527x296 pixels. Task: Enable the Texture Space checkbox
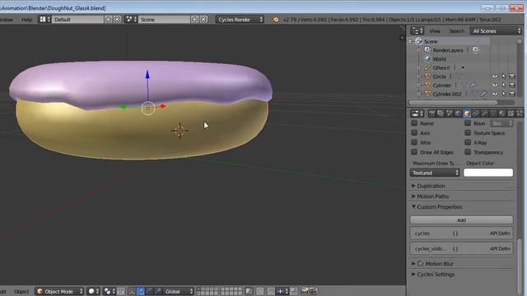(468, 133)
